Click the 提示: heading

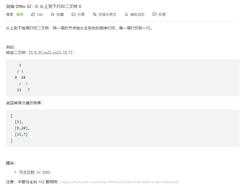[x=11, y=163]
